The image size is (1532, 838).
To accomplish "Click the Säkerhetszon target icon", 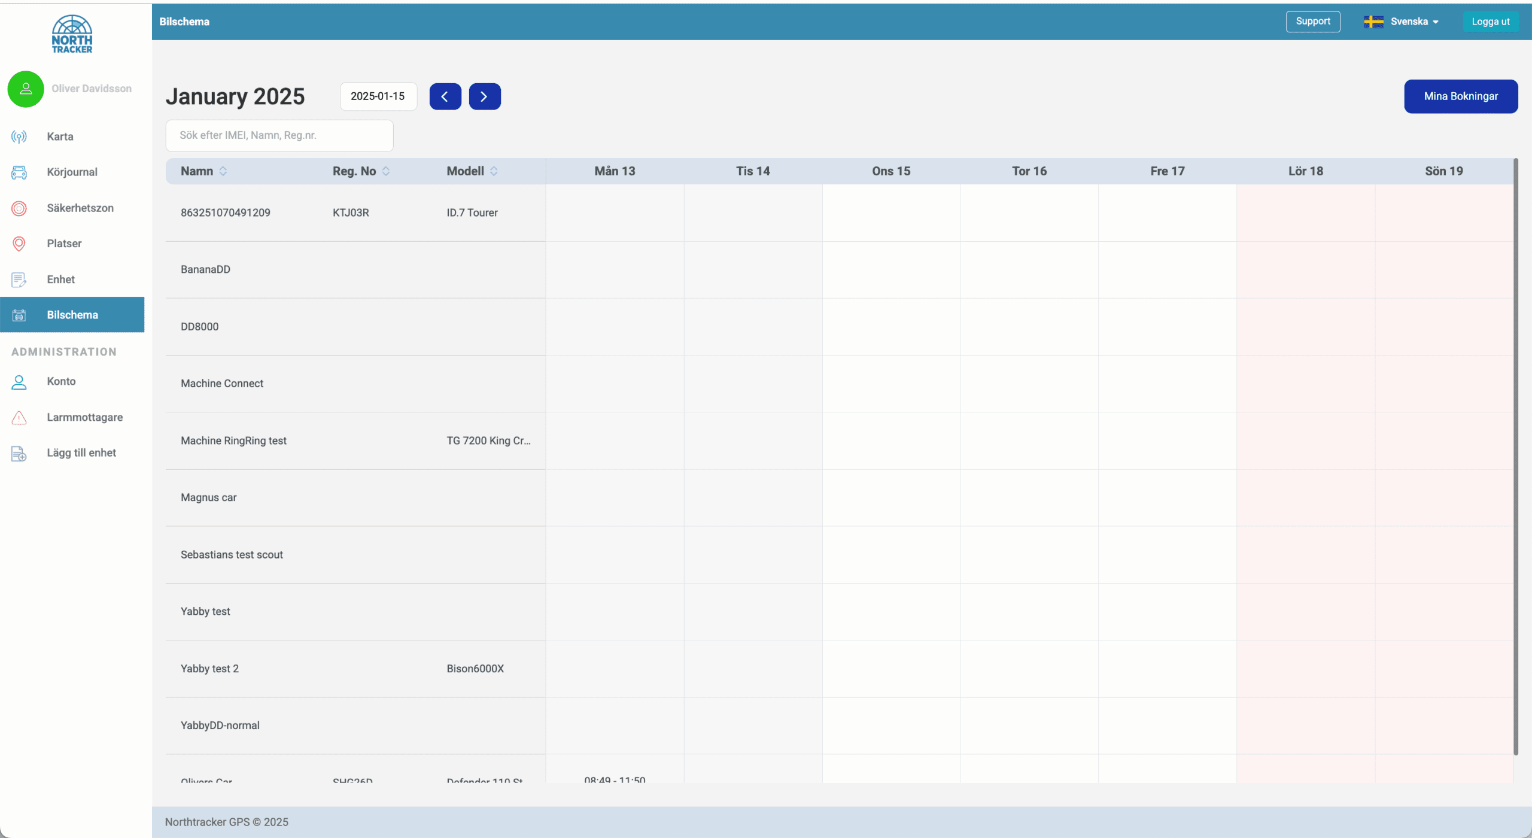I will tap(19, 208).
